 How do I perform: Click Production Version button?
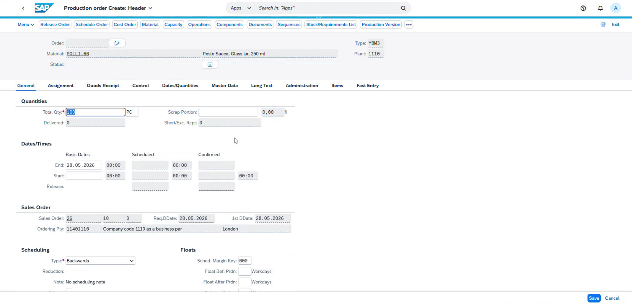click(381, 25)
